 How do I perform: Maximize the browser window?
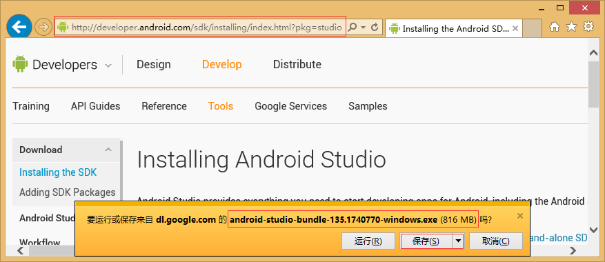560,8
